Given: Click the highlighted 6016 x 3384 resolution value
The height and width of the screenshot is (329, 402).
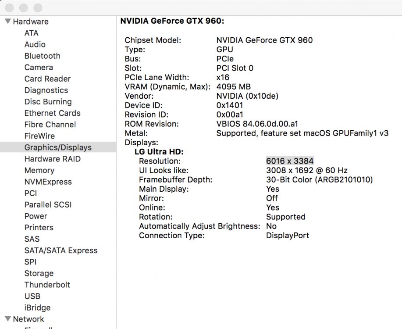Looking at the screenshot, I should point(290,161).
